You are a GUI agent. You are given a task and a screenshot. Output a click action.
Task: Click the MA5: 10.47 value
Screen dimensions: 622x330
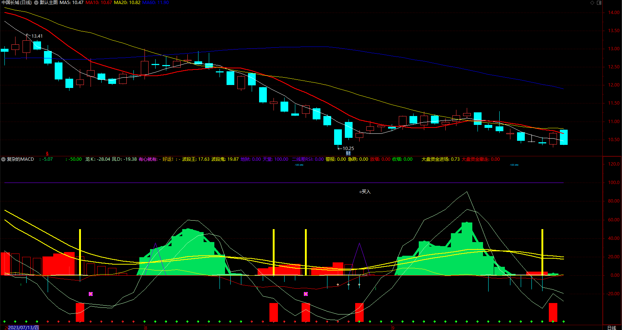(x=71, y=3)
